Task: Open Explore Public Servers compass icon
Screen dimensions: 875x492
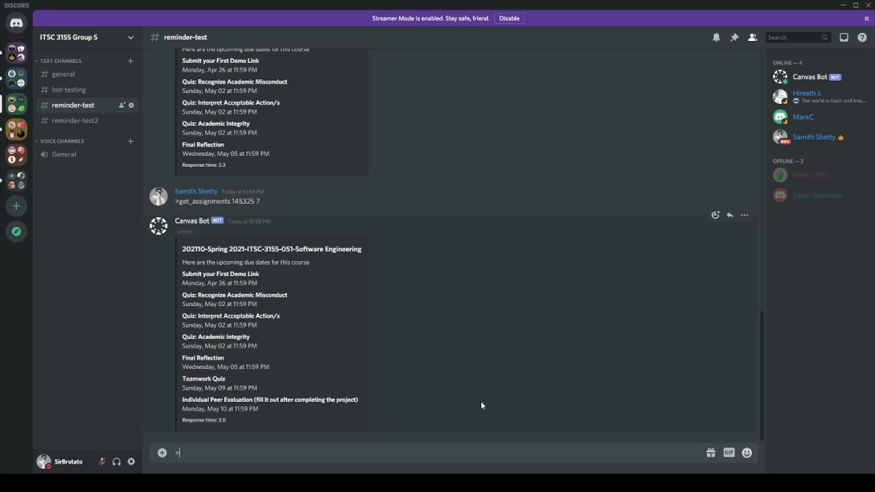Action: (x=16, y=232)
